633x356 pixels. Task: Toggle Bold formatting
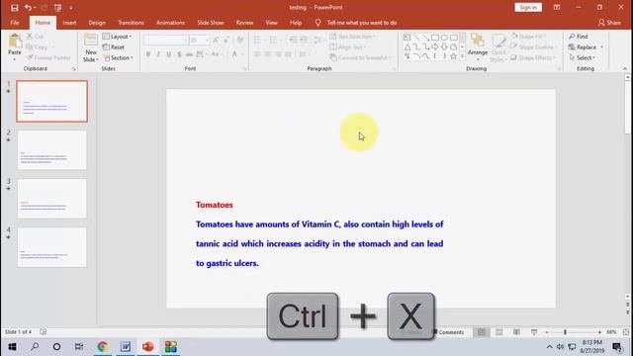148,54
